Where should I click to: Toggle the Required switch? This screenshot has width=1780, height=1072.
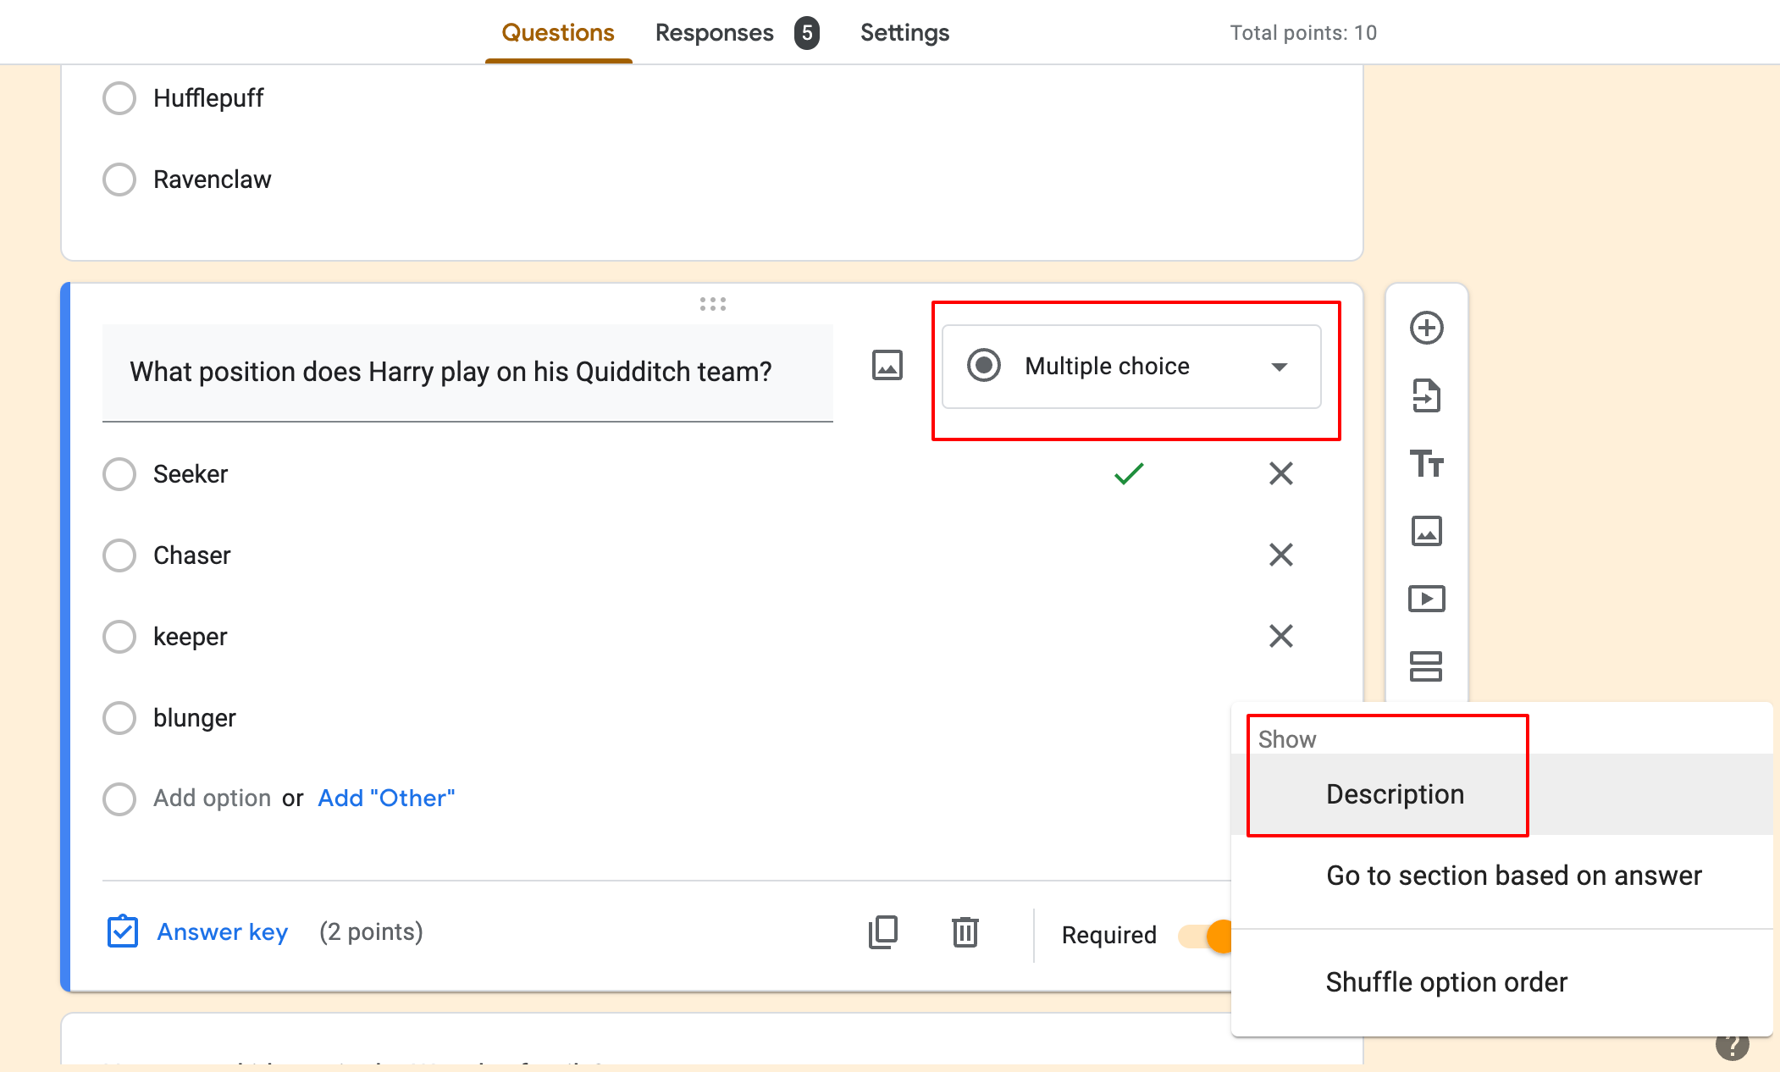(x=1207, y=936)
